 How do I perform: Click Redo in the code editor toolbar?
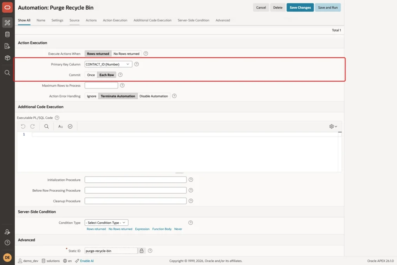point(33,126)
